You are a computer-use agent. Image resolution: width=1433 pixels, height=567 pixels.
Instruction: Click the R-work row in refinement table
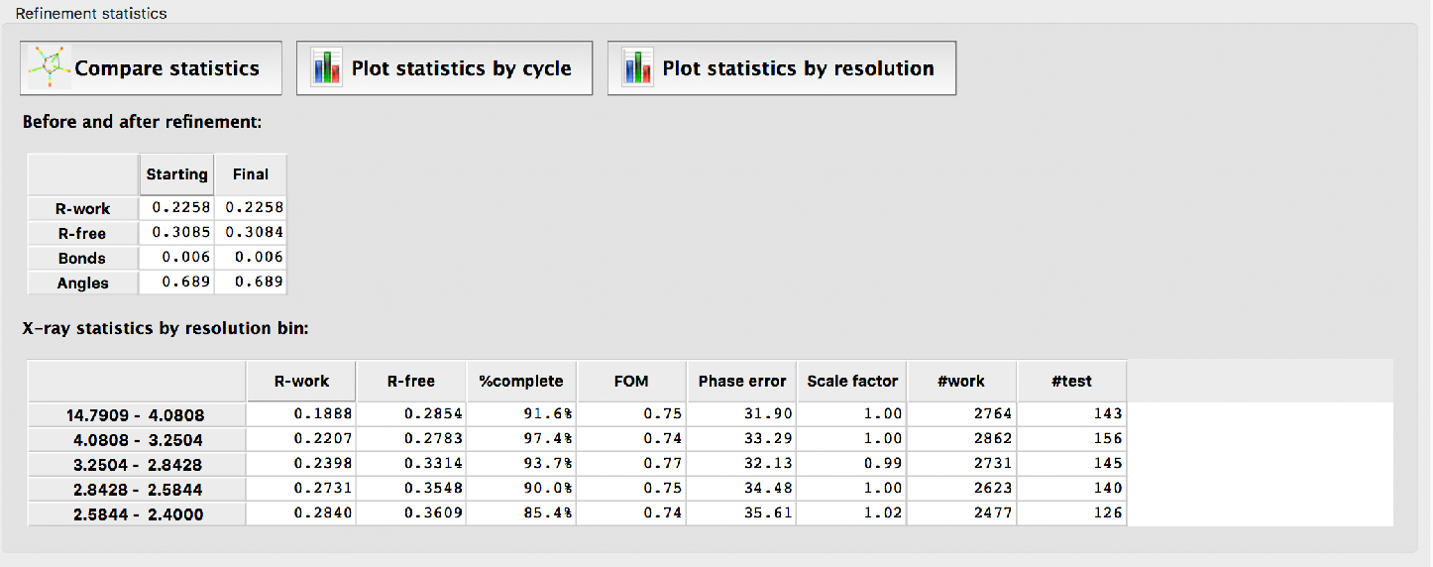click(83, 209)
